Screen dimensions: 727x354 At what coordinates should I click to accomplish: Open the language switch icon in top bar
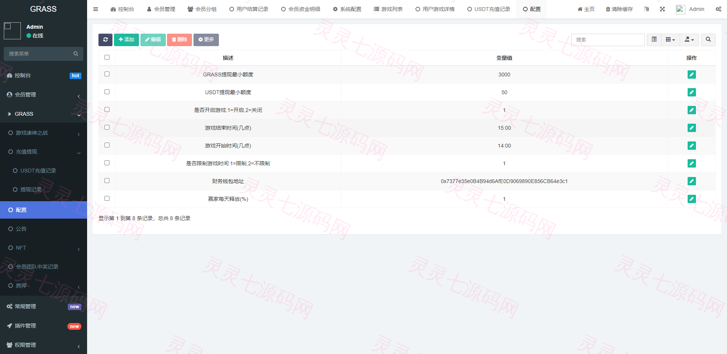pos(646,9)
